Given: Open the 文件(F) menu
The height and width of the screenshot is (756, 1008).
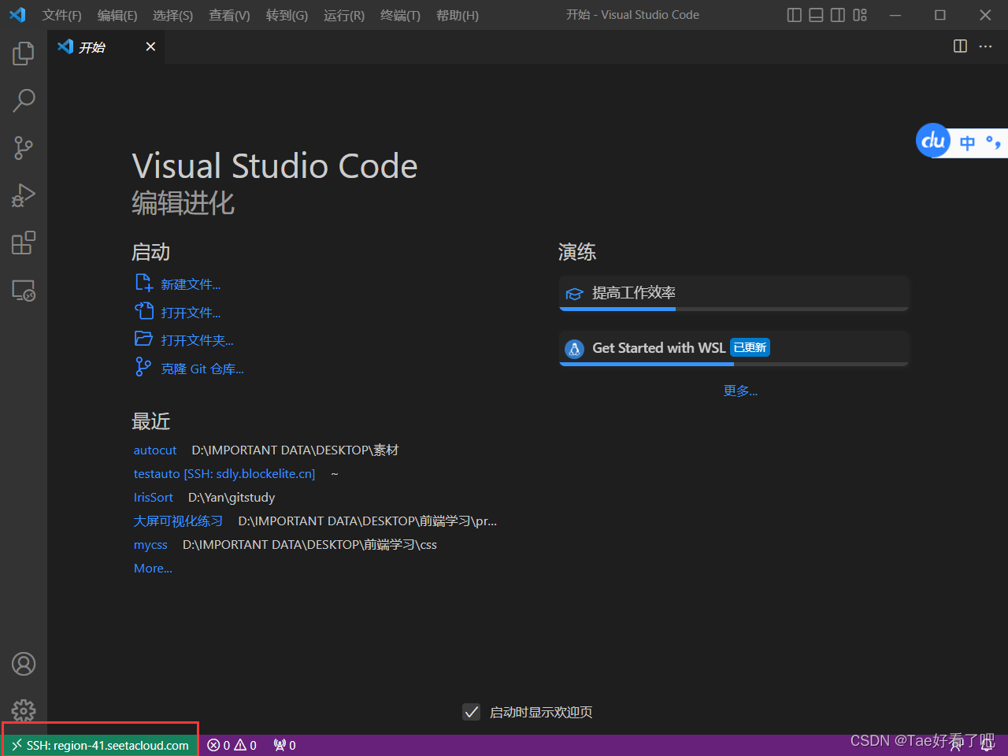Looking at the screenshot, I should (61, 16).
